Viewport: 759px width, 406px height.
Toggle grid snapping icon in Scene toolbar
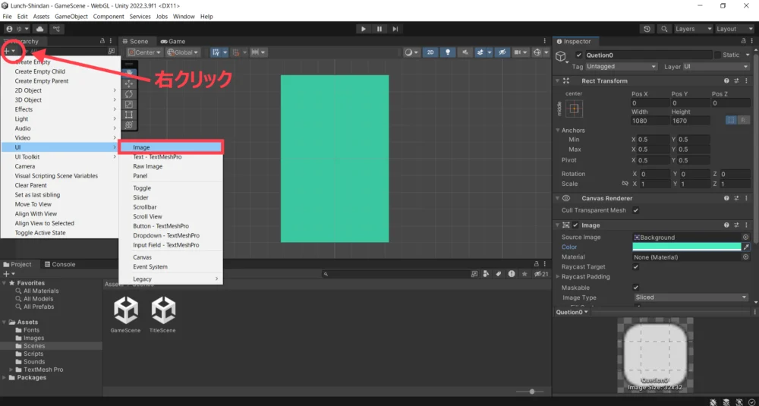217,52
